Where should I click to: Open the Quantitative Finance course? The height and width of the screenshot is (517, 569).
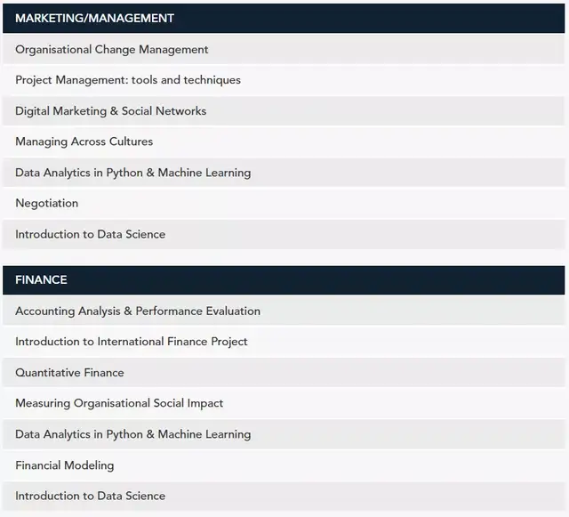pos(69,373)
